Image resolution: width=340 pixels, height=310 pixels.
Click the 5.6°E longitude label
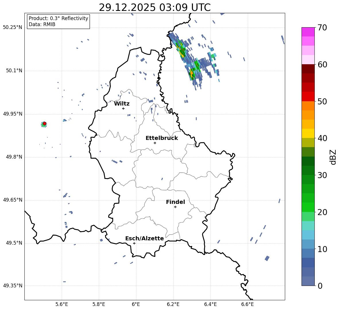tap(62, 304)
